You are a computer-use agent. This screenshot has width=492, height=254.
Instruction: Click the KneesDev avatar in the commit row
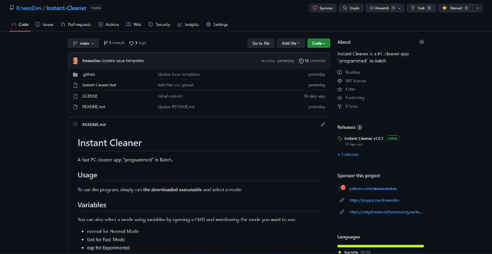click(x=75, y=60)
